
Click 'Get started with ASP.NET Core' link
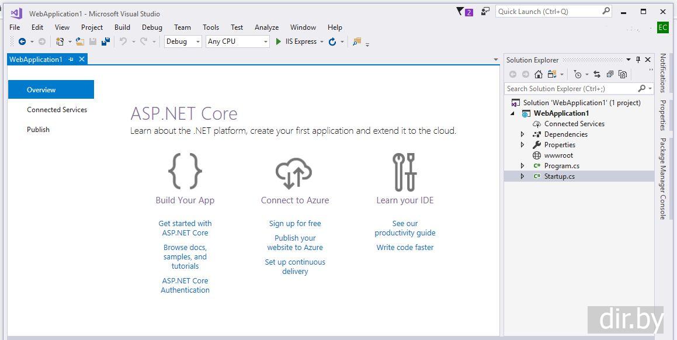coord(185,228)
